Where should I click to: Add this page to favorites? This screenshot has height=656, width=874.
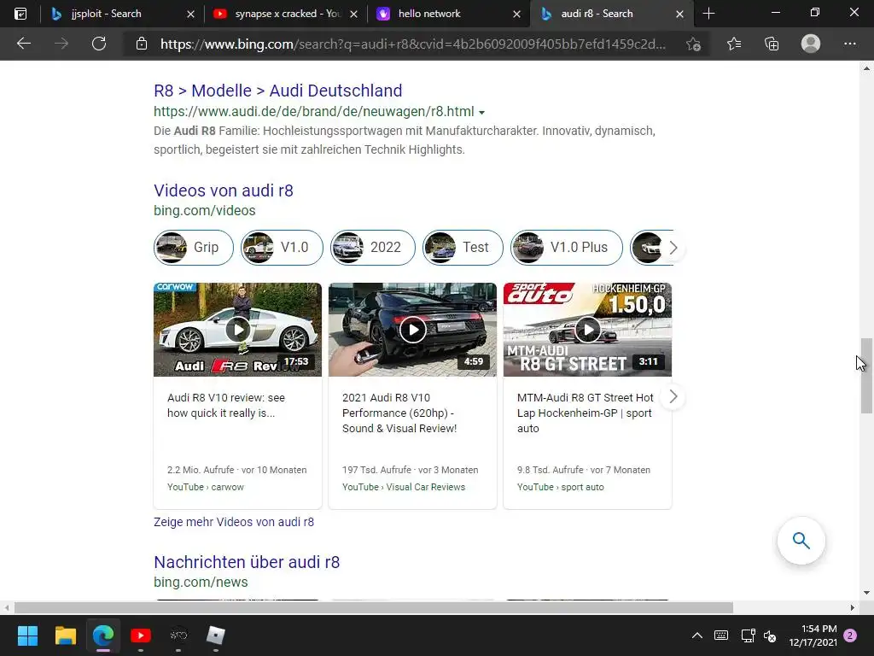click(x=693, y=44)
